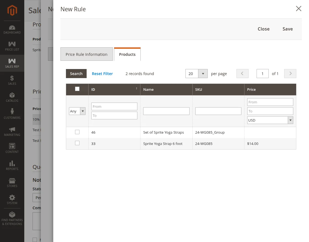Click the Name filter input field

click(166, 111)
